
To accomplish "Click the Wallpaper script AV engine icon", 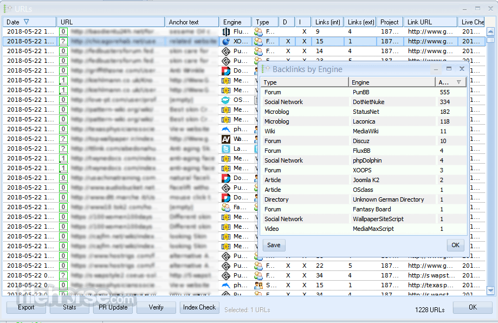I will [226, 139].
